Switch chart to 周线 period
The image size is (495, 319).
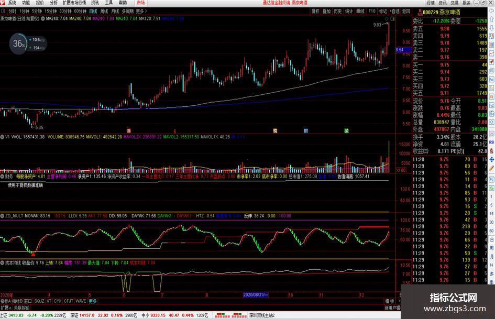click(x=104, y=11)
